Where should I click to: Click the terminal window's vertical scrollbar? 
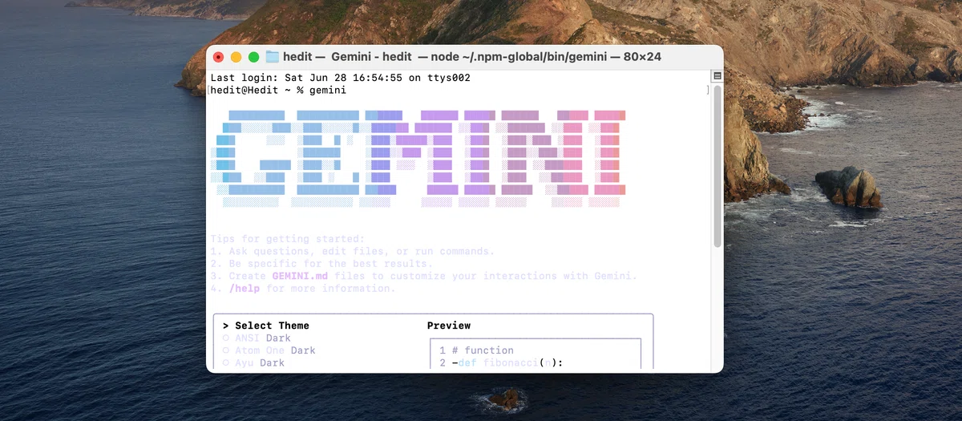[x=717, y=166]
